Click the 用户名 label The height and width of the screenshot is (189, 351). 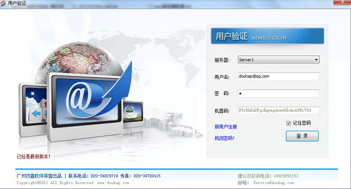222,77
